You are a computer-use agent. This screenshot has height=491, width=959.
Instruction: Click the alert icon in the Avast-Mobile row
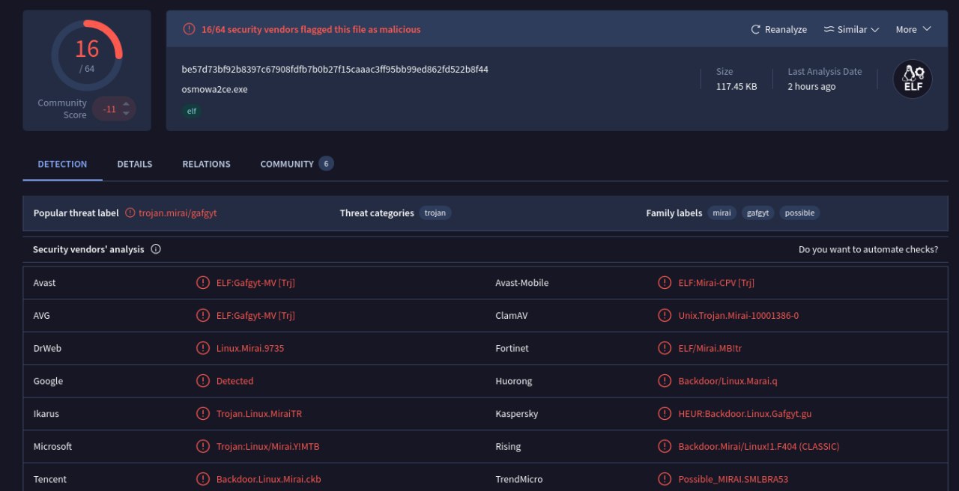pyautogui.click(x=665, y=282)
